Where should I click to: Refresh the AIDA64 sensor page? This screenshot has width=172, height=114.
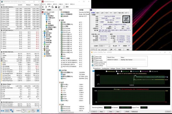tap(53, 7)
